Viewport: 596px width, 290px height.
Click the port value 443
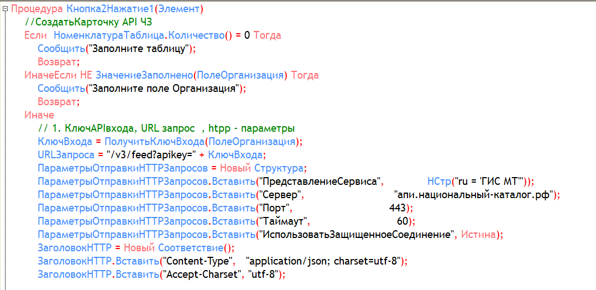(x=398, y=208)
